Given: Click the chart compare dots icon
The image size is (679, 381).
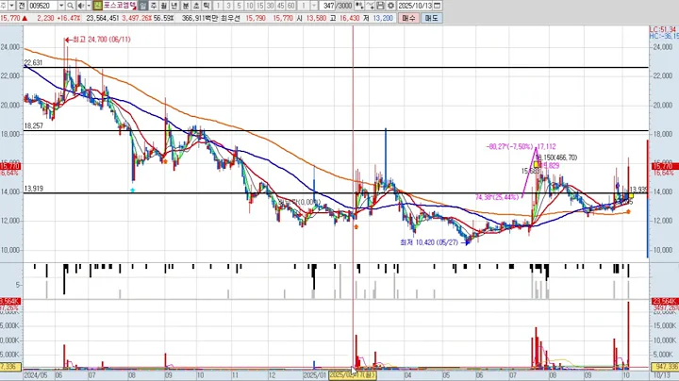Looking at the screenshot, I should (359, 6).
